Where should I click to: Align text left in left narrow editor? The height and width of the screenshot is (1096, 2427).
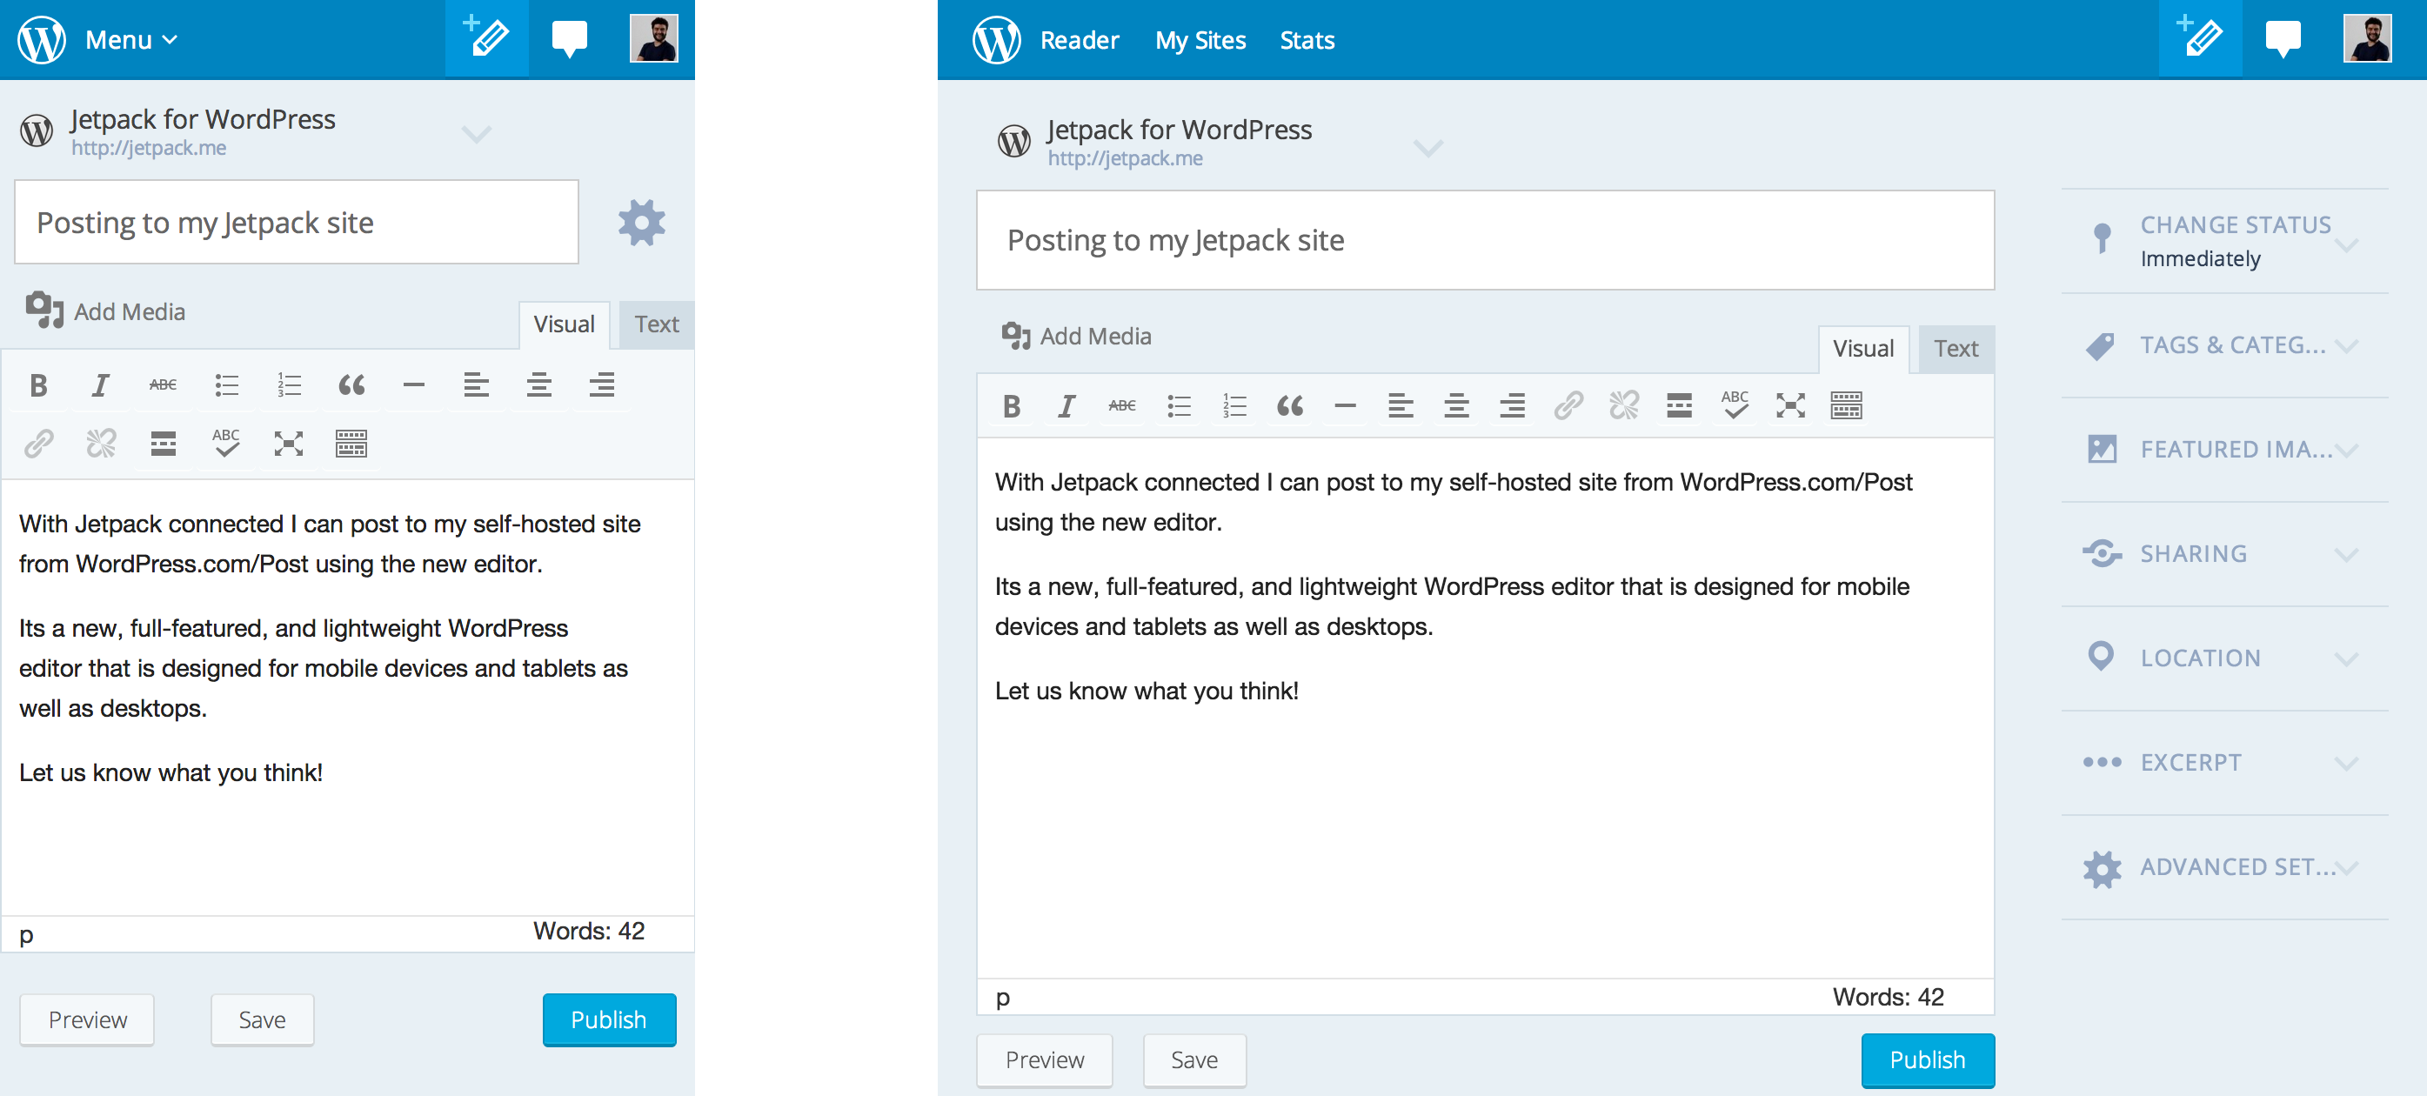(477, 384)
